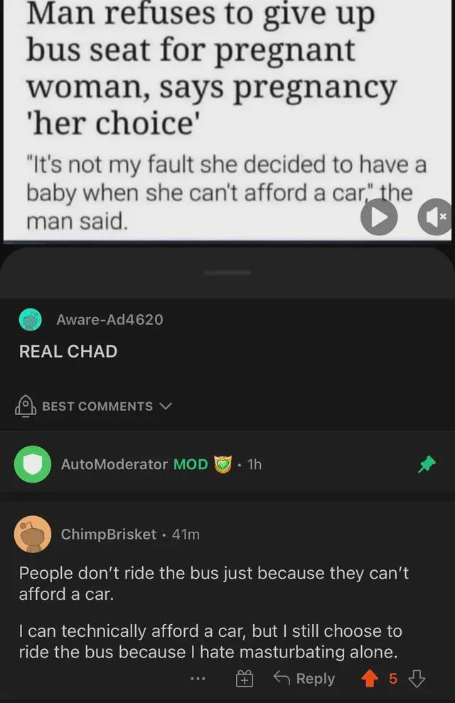Open the AutoModerator username
The image size is (455, 703).
click(114, 464)
